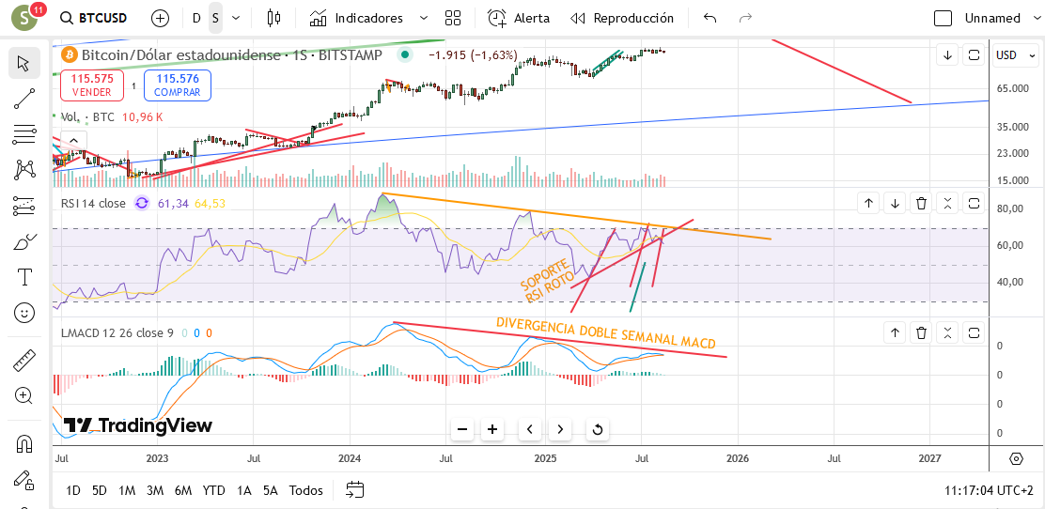
Task: Open the forecasting and measurement tools
Action: (x=24, y=206)
